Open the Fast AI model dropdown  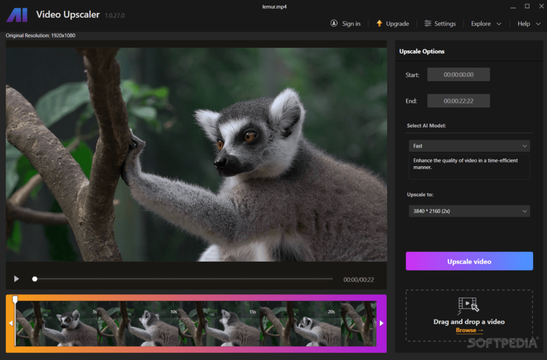point(469,146)
